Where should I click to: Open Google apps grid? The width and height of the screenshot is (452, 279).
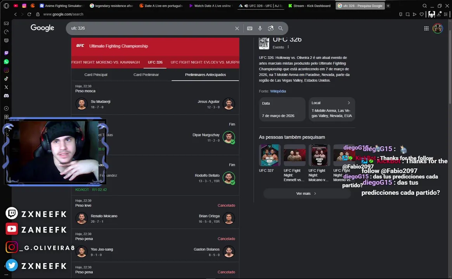click(426, 28)
